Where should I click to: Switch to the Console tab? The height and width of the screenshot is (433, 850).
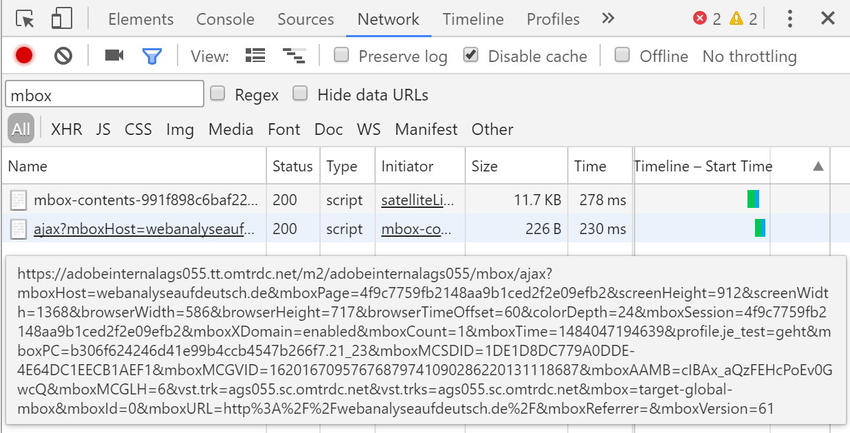(x=225, y=19)
